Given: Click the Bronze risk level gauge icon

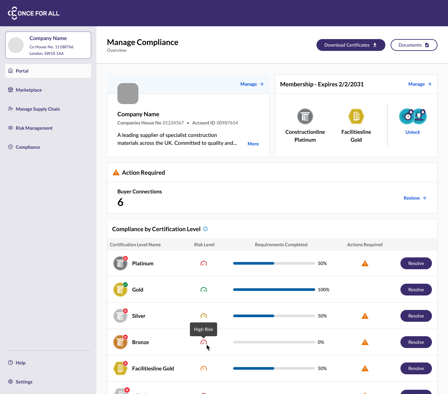Looking at the screenshot, I should [204, 342].
